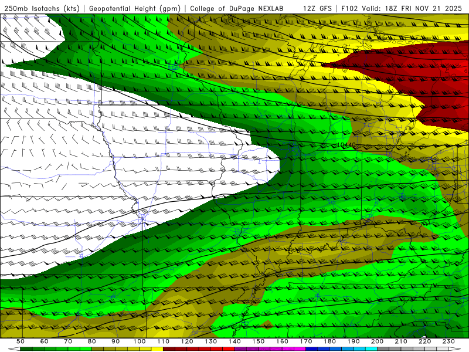Screen dimensions: 469x352
Task: Click the 170 knot legend value
Action: (306, 341)
